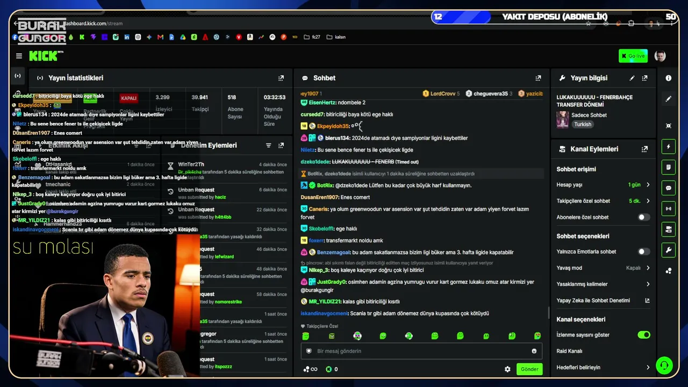Open Yapay Zeka ile Sohbet Denetimi link
This screenshot has width=688, height=387.
(x=603, y=300)
